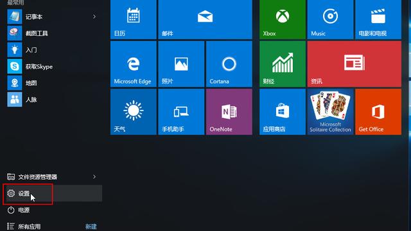Click the 入门 text label

31,50
